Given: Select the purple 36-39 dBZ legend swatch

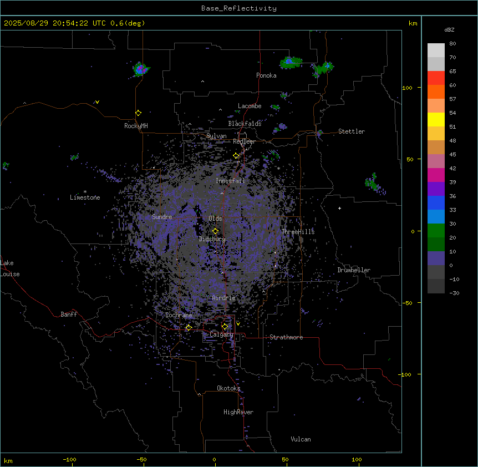Looking at the screenshot, I should [x=436, y=189].
